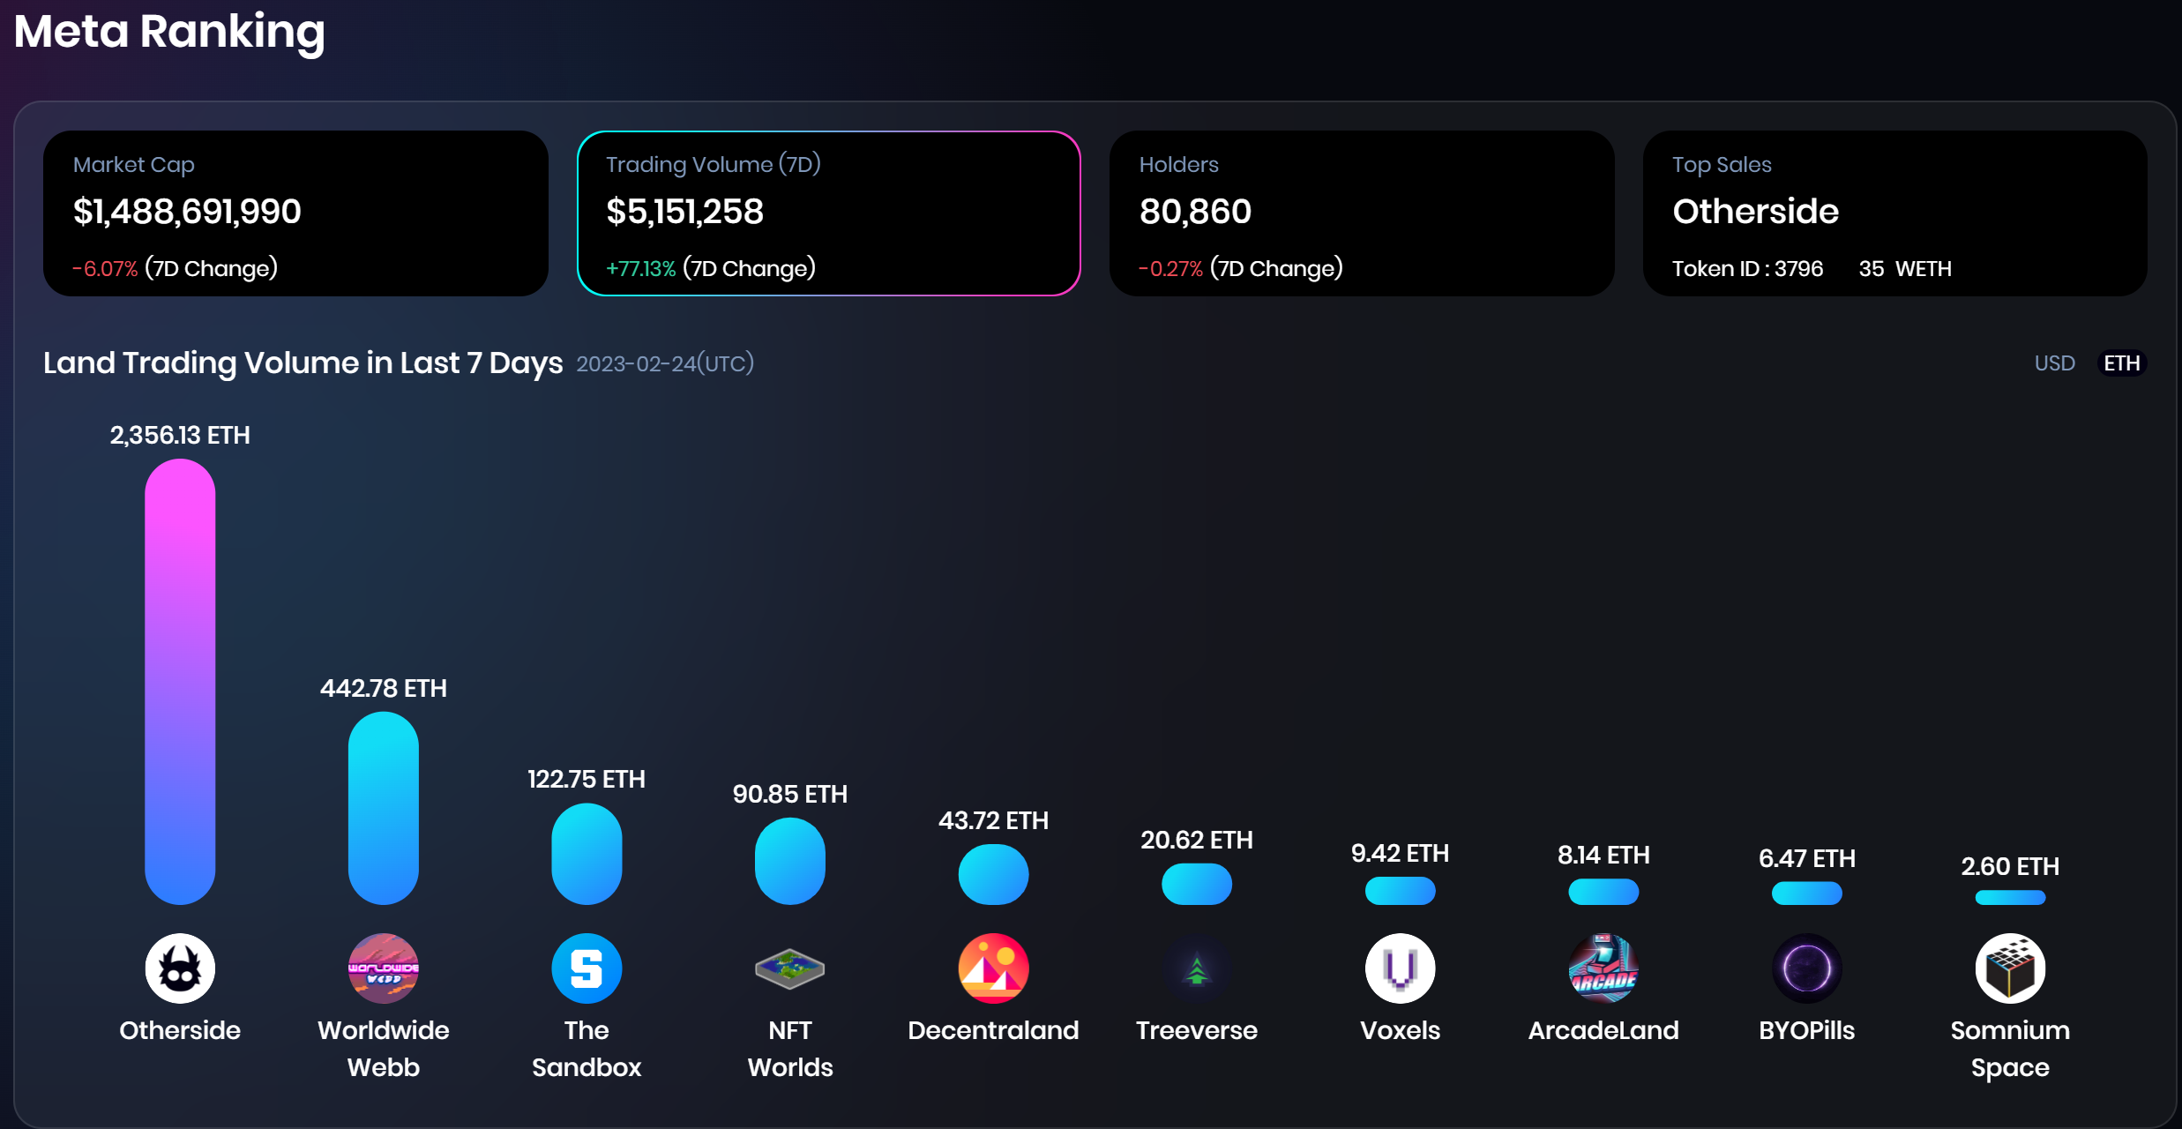Click the ArcadeLand volume bar
Image resolution: width=2182 pixels, height=1129 pixels.
tap(1603, 892)
